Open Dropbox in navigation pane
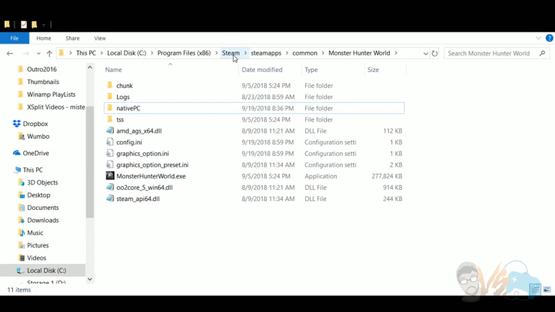Screen dimensions: 555x312 click(35, 124)
